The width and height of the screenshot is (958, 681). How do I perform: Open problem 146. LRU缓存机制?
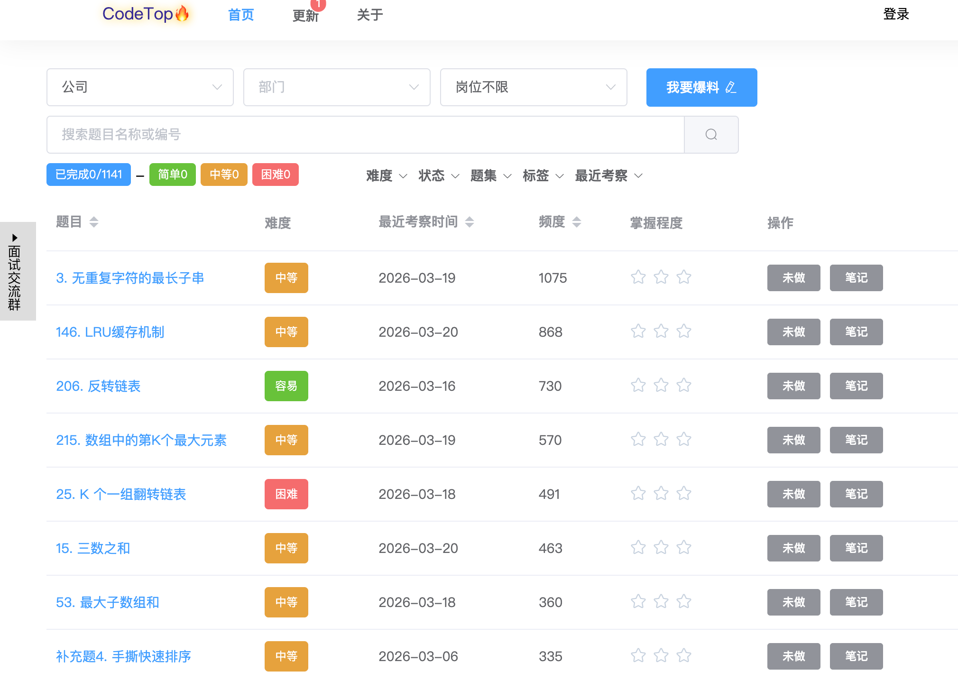[x=110, y=332]
